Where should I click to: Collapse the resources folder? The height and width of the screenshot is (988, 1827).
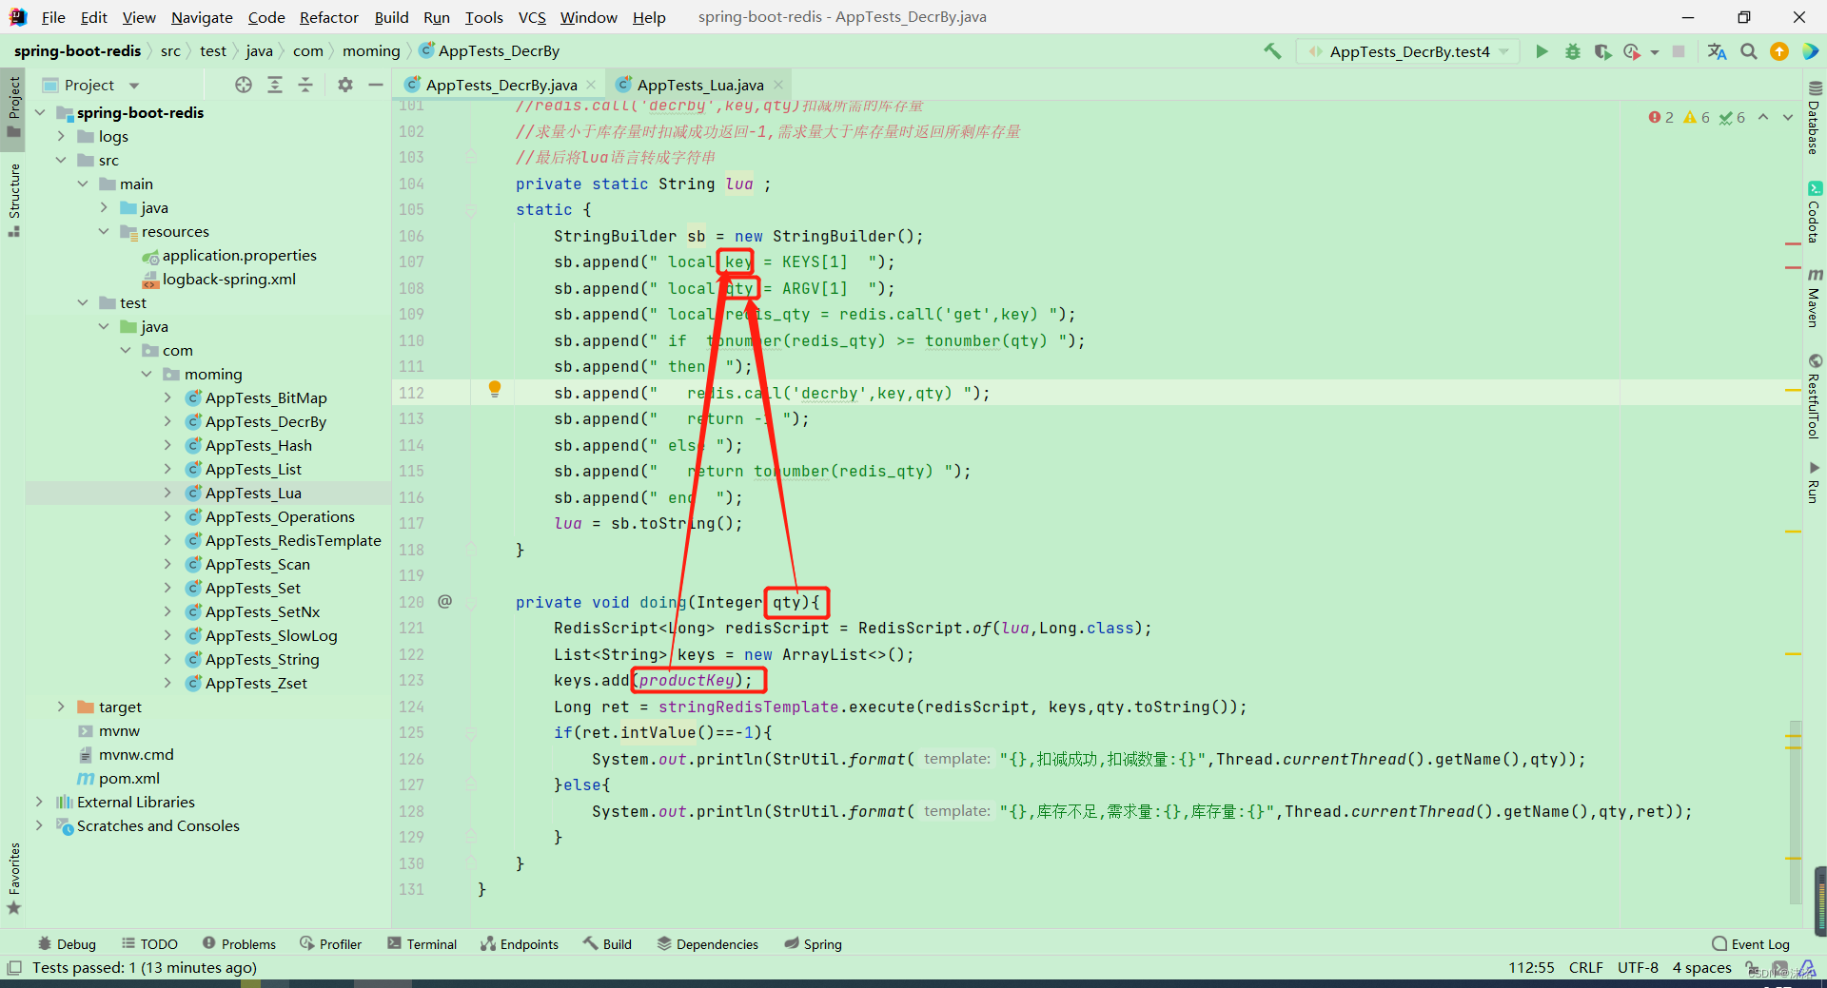point(104,231)
